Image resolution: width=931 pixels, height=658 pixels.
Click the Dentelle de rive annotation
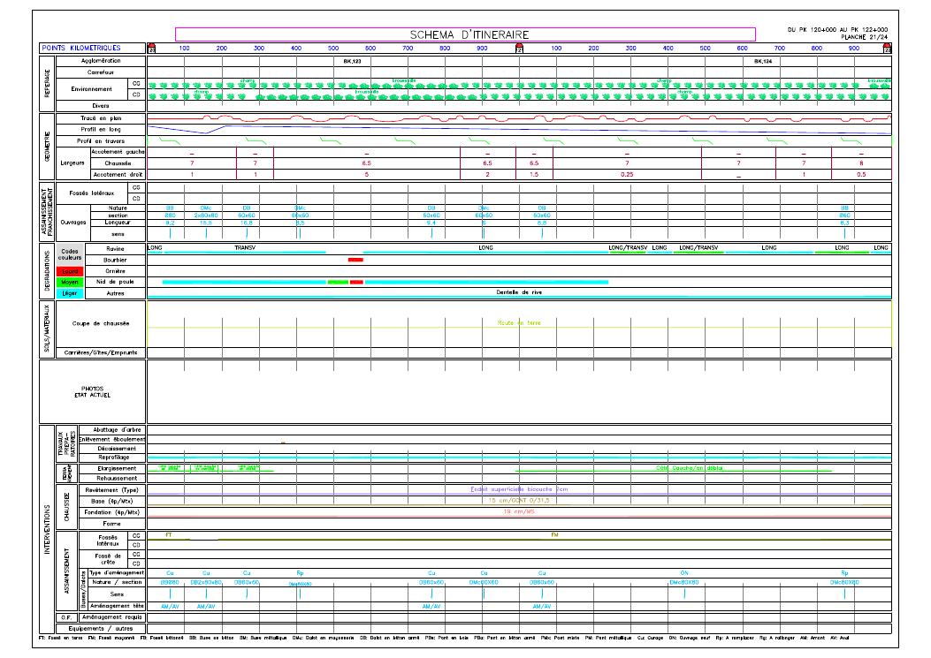point(519,292)
